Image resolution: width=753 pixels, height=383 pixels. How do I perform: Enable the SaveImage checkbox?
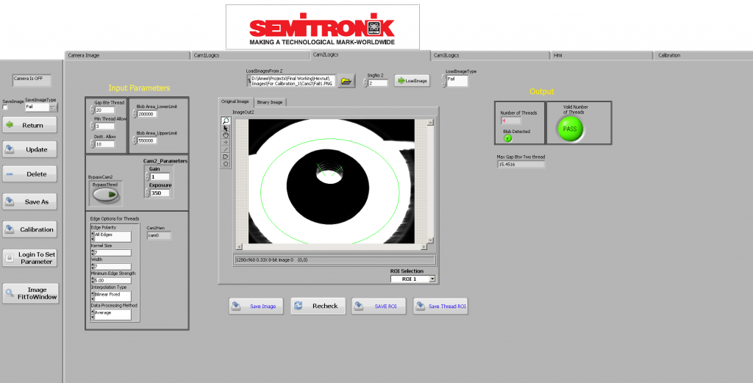pyautogui.click(x=6, y=107)
